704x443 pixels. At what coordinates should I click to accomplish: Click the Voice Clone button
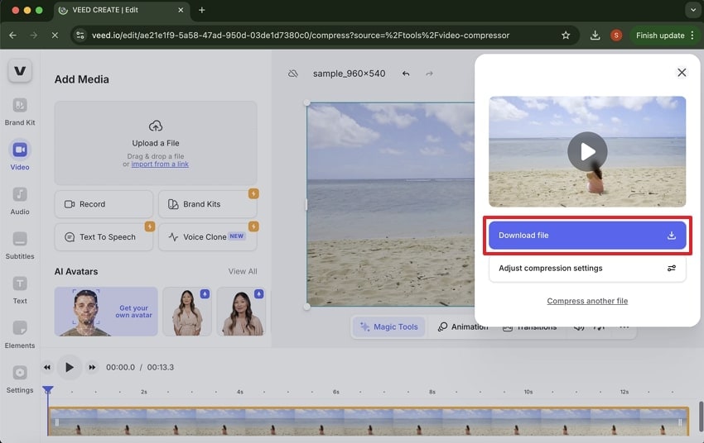tap(207, 237)
